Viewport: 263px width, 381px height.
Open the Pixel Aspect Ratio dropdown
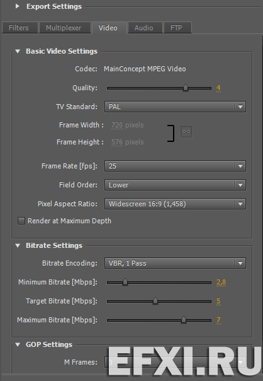click(175, 204)
